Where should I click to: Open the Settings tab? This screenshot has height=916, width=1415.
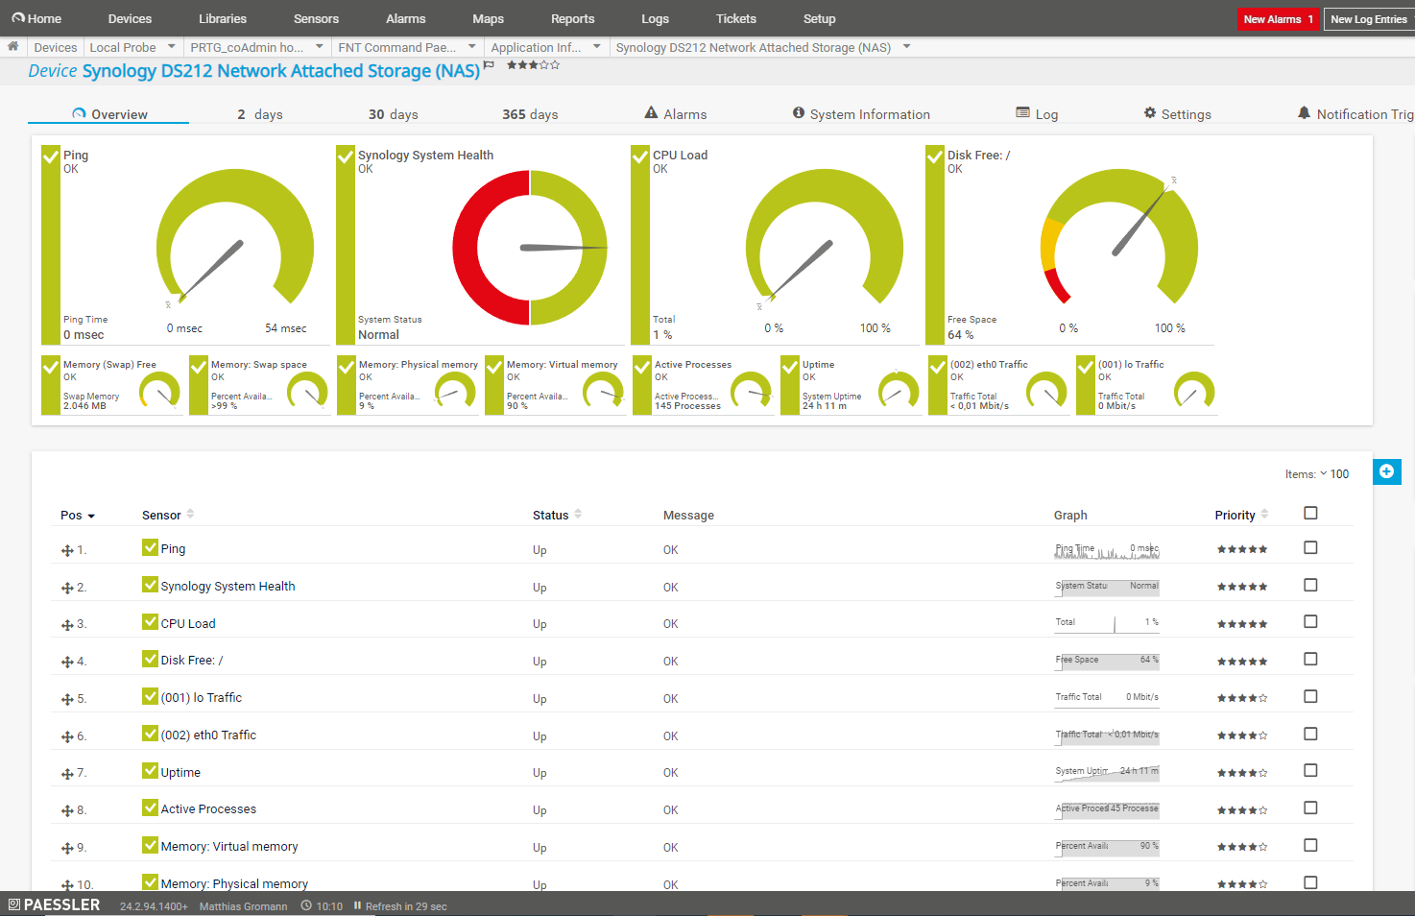tap(1178, 114)
